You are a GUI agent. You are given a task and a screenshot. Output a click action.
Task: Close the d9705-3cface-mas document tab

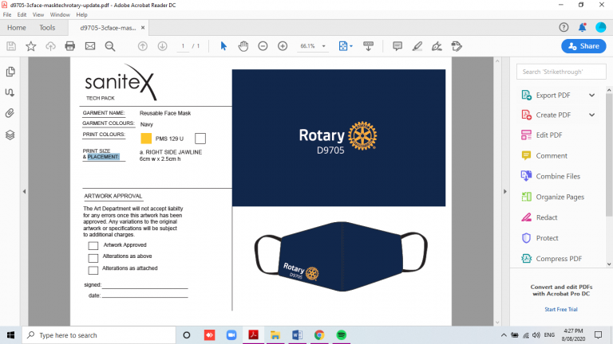coord(143,28)
